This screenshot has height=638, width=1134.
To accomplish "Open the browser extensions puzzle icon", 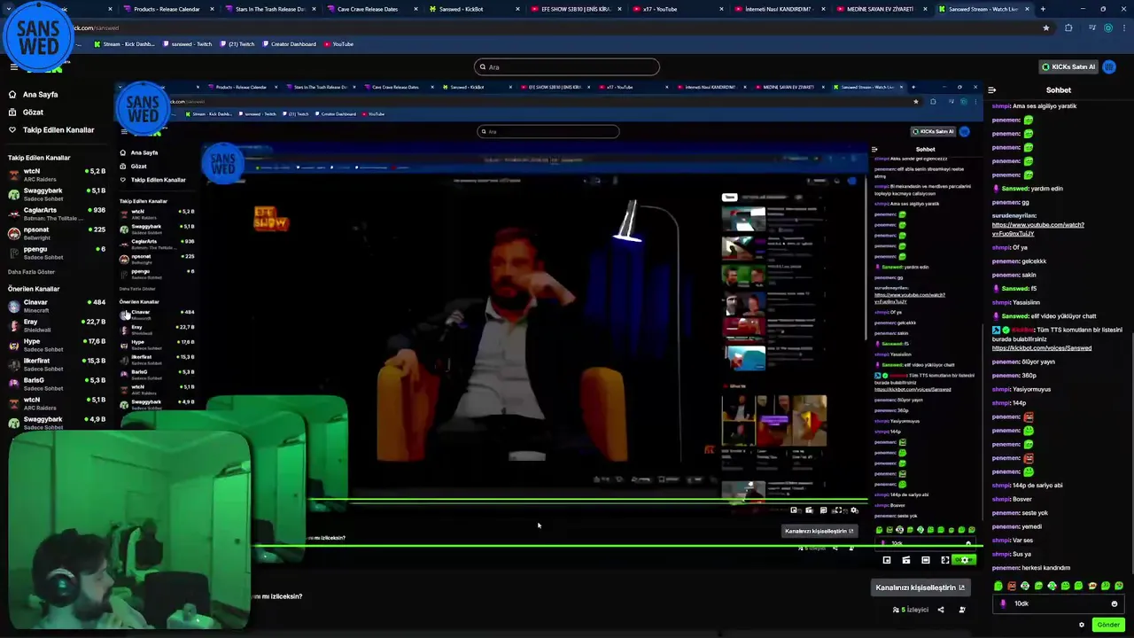I will click(1068, 27).
